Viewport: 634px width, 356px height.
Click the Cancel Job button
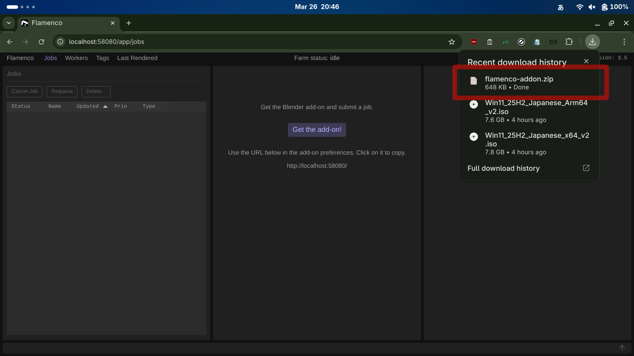pos(24,92)
